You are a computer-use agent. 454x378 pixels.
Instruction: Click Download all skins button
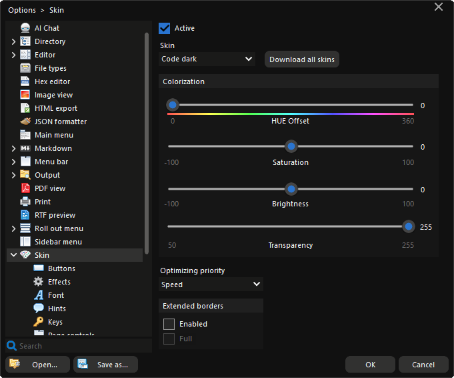point(302,59)
